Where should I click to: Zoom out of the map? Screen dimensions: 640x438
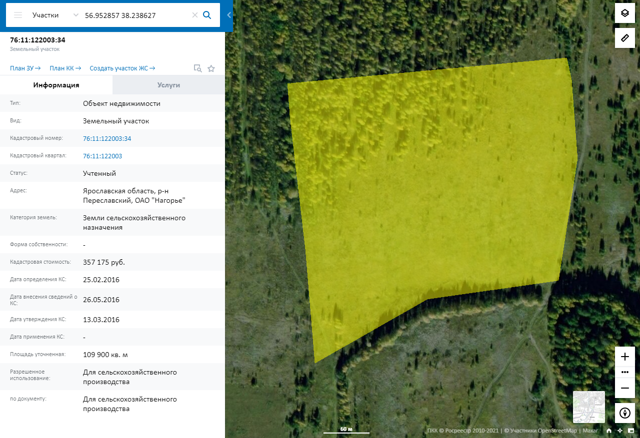point(624,388)
